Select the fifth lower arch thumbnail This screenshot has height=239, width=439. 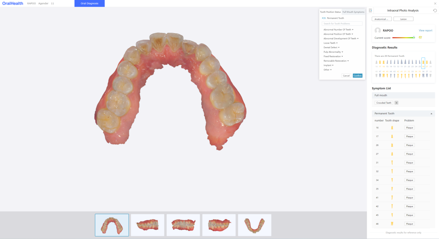pos(255,225)
